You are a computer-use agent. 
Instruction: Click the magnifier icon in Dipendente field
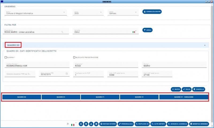tap(62, 32)
